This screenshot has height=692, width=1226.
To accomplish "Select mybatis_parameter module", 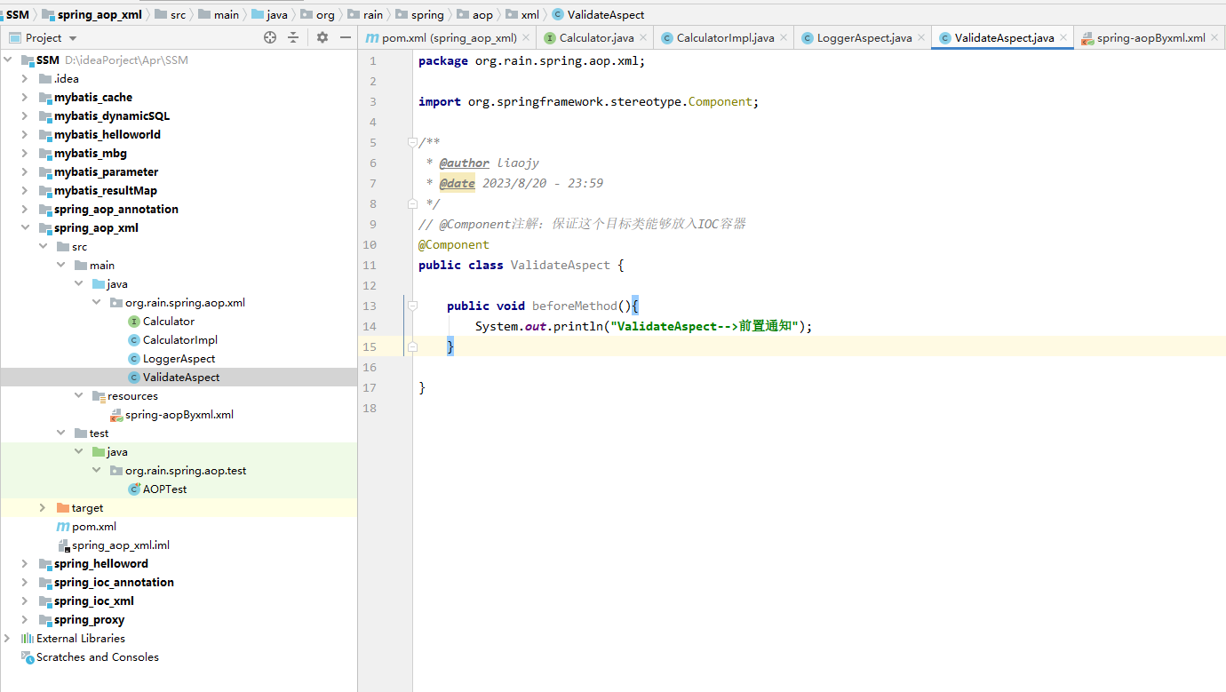I will (107, 172).
